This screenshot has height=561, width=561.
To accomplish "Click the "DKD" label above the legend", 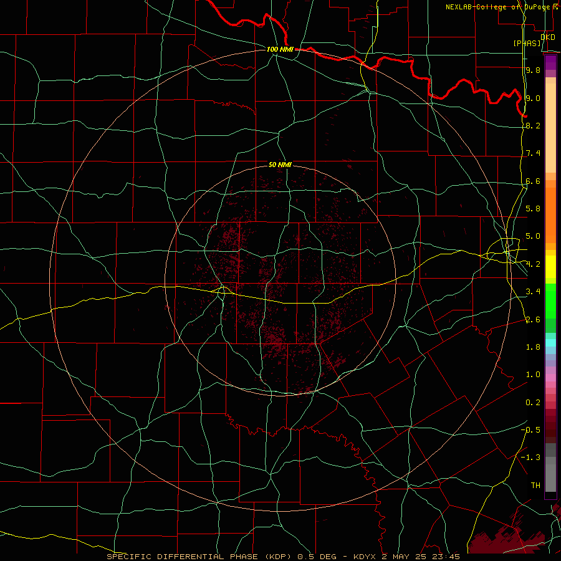I will click(x=547, y=37).
